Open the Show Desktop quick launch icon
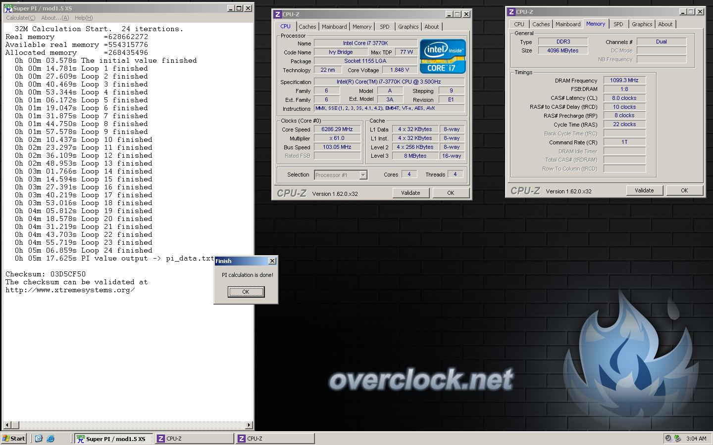 (39, 439)
